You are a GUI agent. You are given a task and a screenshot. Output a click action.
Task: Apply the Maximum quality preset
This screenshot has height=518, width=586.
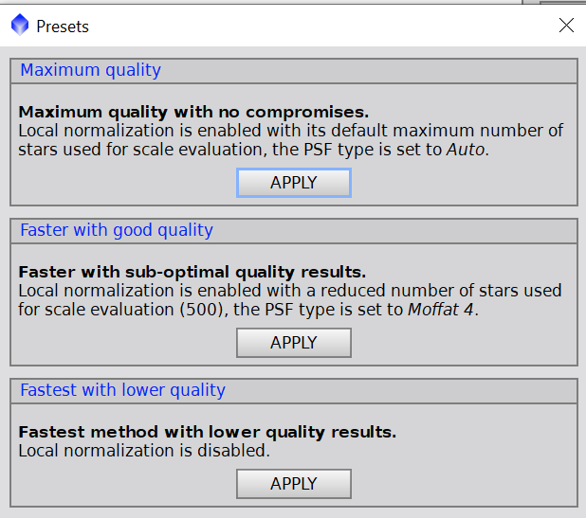[293, 183]
